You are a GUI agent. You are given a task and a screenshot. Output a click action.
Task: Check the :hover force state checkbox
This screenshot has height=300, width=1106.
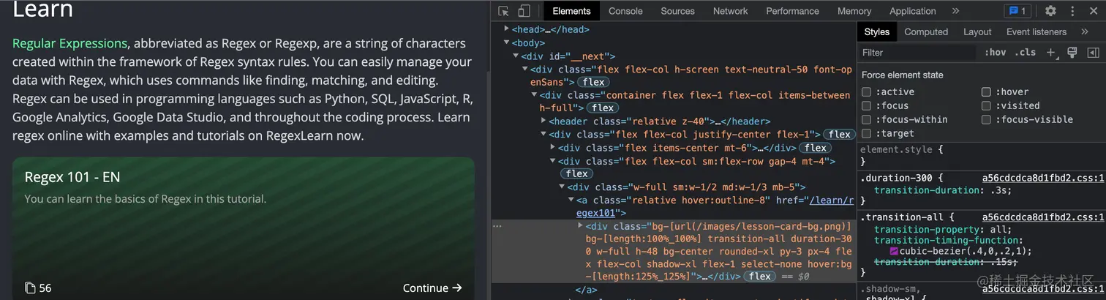(986, 92)
